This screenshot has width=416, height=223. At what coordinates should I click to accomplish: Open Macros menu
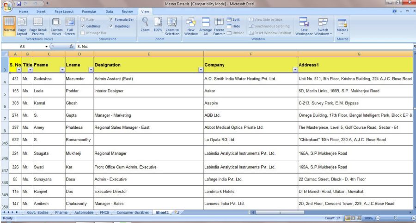click(342, 26)
